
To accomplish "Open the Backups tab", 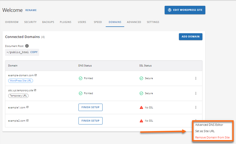I will (48, 22).
